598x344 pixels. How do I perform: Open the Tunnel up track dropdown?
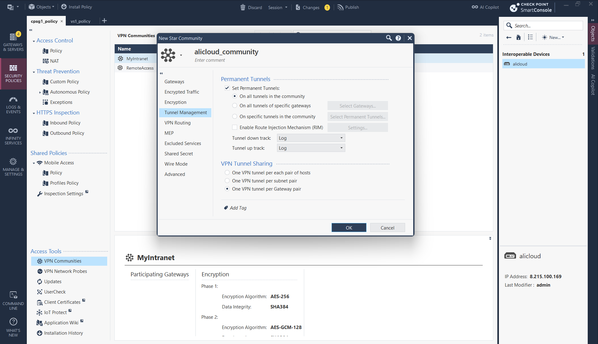pyautogui.click(x=311, y=148)
